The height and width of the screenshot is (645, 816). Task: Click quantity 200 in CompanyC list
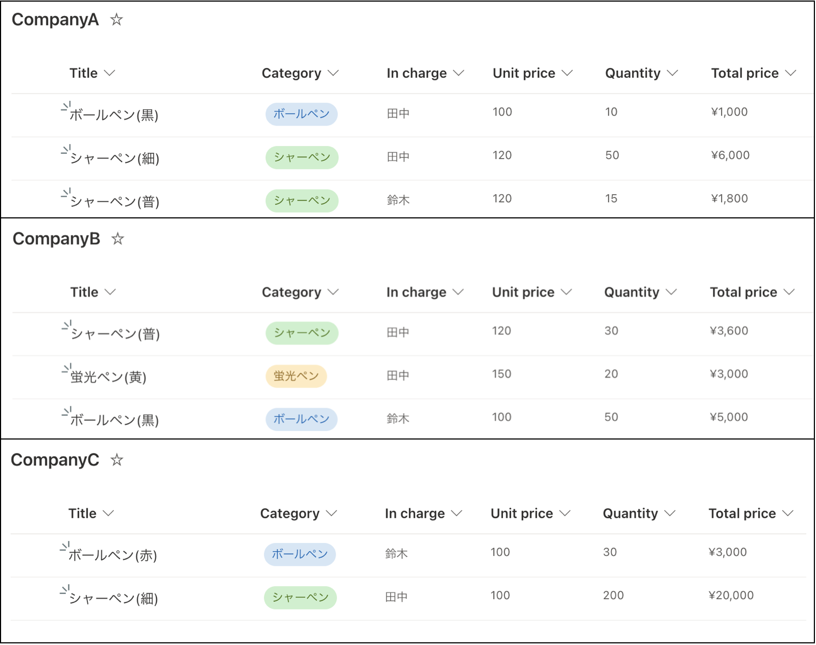tap(613, 595)
